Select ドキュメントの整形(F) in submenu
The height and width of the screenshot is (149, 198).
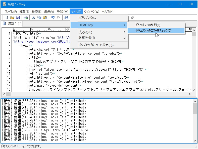[156, 25]
